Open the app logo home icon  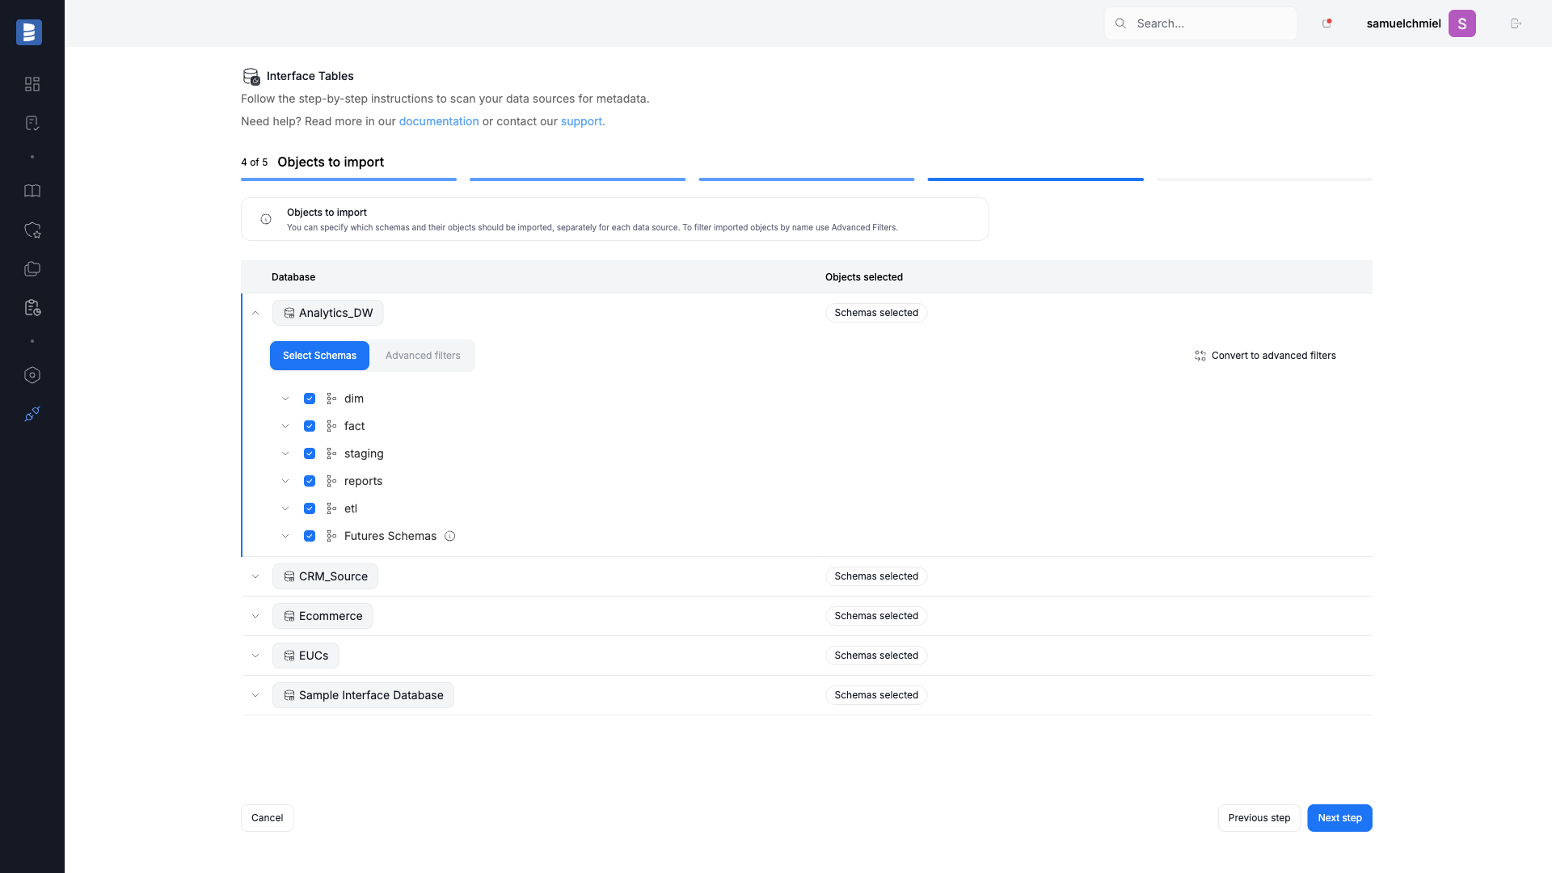[x=29, y=32]
